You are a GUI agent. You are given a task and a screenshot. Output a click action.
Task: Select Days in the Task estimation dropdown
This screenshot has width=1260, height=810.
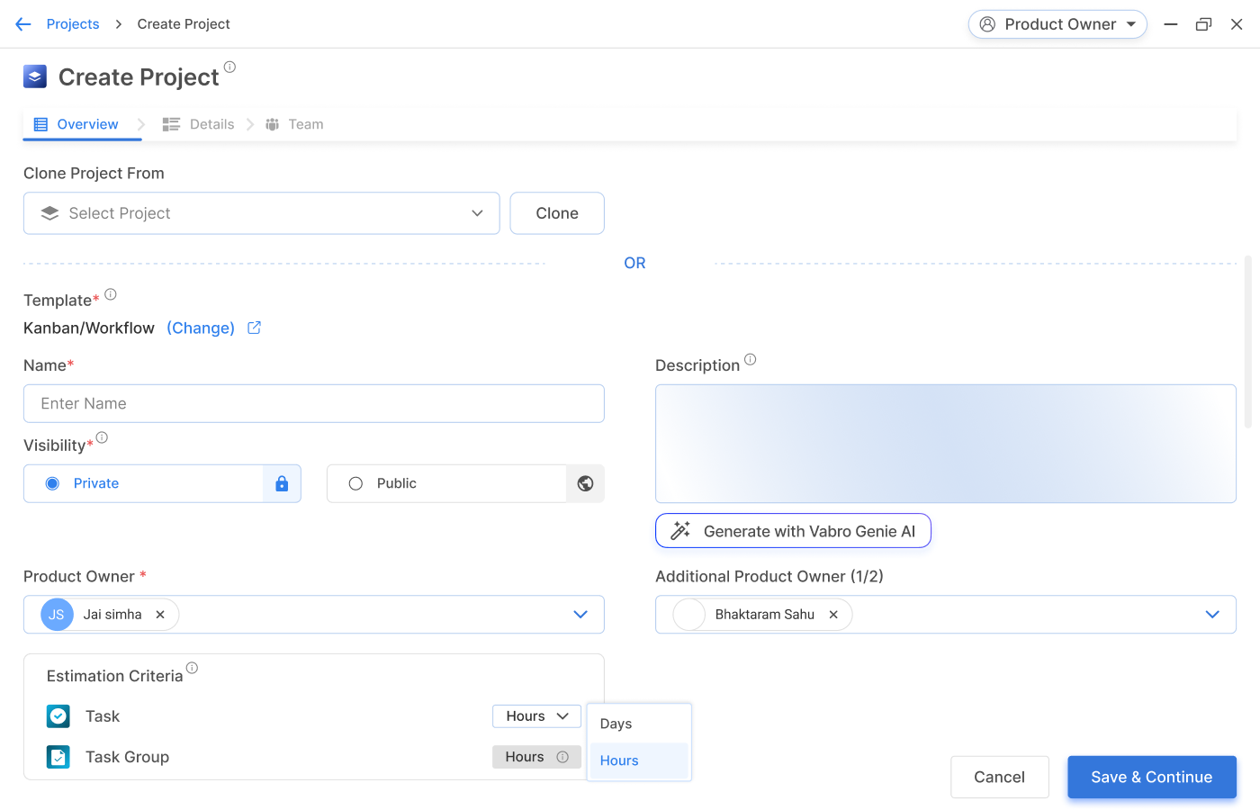[616, 724]
